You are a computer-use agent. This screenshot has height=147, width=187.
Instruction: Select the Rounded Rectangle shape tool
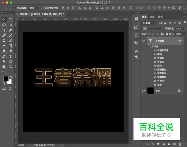click(11, 61)
